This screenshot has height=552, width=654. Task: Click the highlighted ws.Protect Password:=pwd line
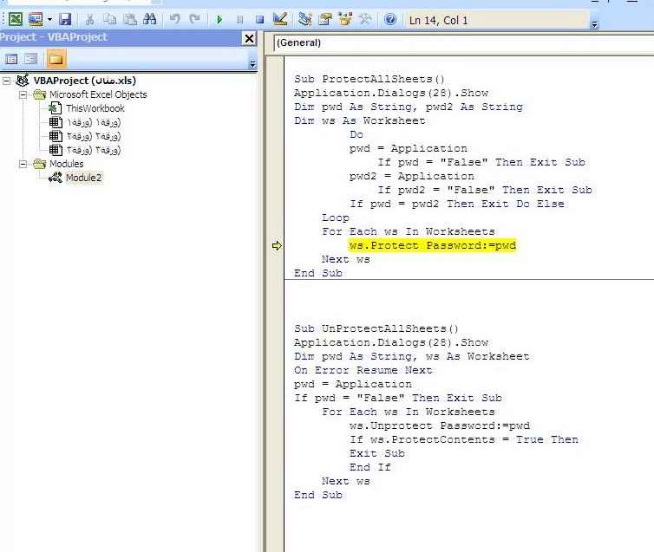(433, 245)
